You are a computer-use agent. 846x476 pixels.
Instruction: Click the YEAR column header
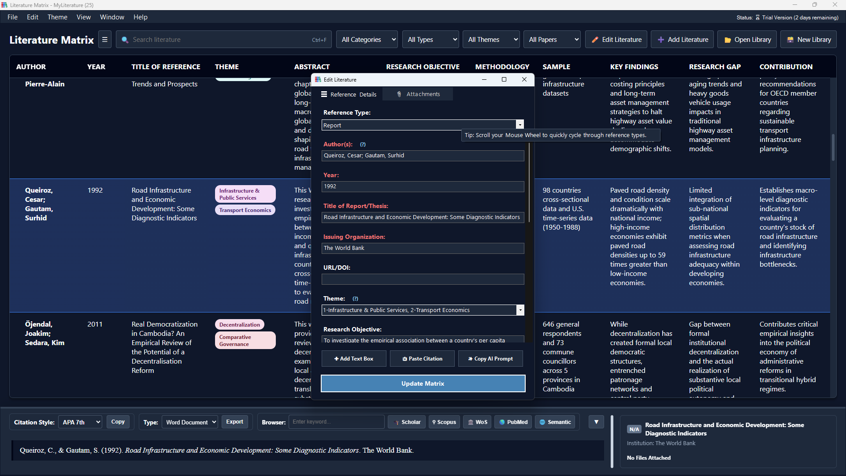pos(96,67)
